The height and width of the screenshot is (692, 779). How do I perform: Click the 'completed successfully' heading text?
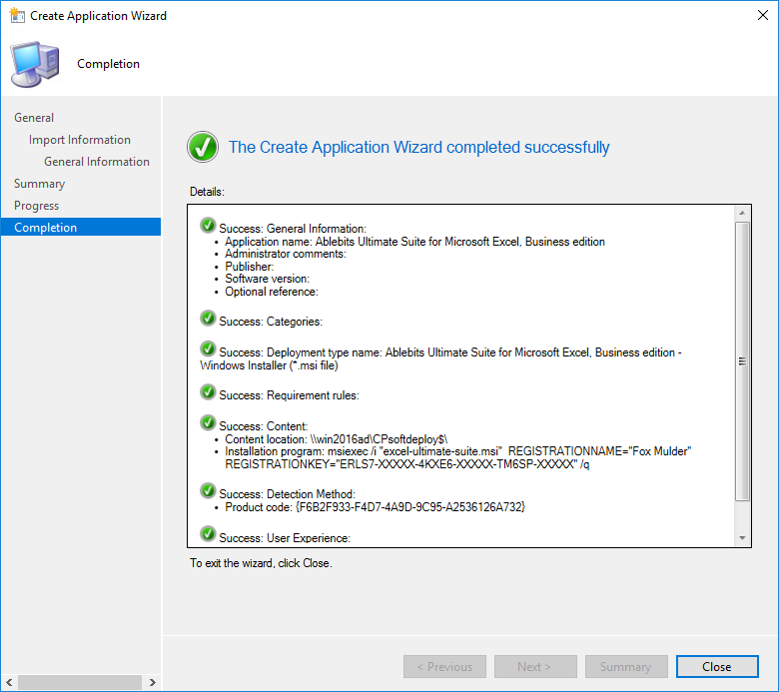[418, 147]
